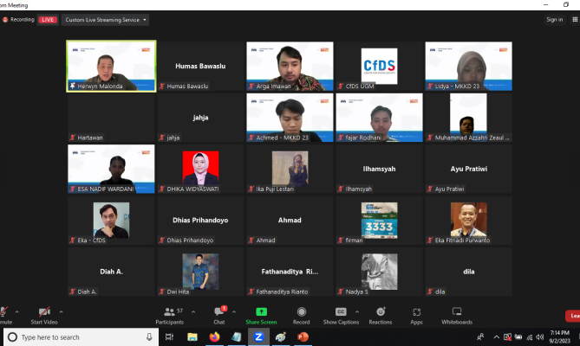580x346 pixels.
Task: Click the red LIVE indicator badge
Action: point(49,19)
